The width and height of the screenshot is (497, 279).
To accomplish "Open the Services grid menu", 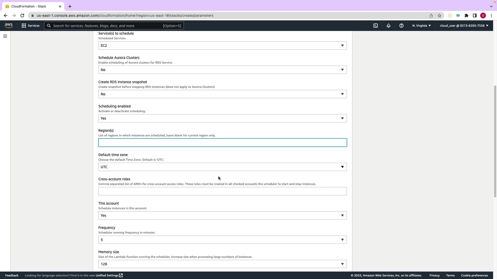I will [x=31, y=26].
